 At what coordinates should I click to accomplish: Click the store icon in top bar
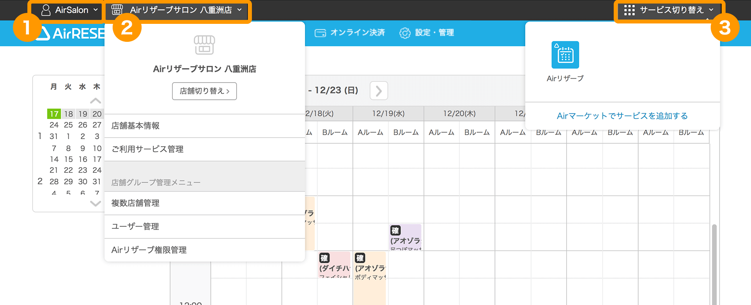(x=117, y=10)
